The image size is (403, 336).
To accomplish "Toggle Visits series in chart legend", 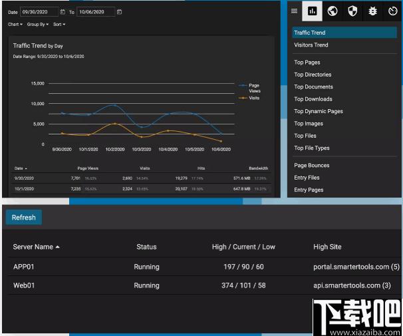I will pyautogui.click(x=253, y=98).
